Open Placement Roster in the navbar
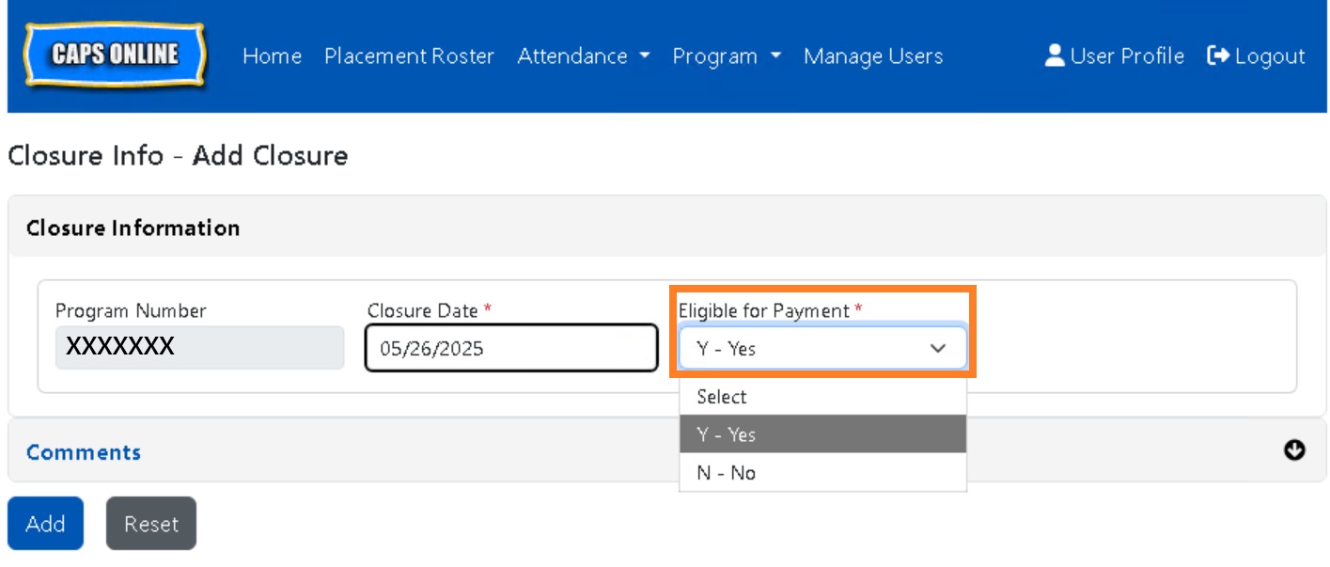The width and height of the screenshot is (1330, 567). 409,56
